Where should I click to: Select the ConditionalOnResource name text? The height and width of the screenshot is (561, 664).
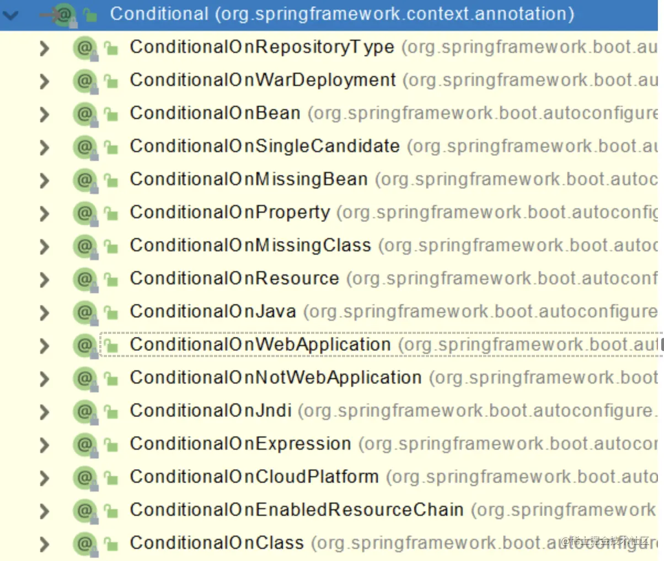pyautogui.click(x=234, y=279)
